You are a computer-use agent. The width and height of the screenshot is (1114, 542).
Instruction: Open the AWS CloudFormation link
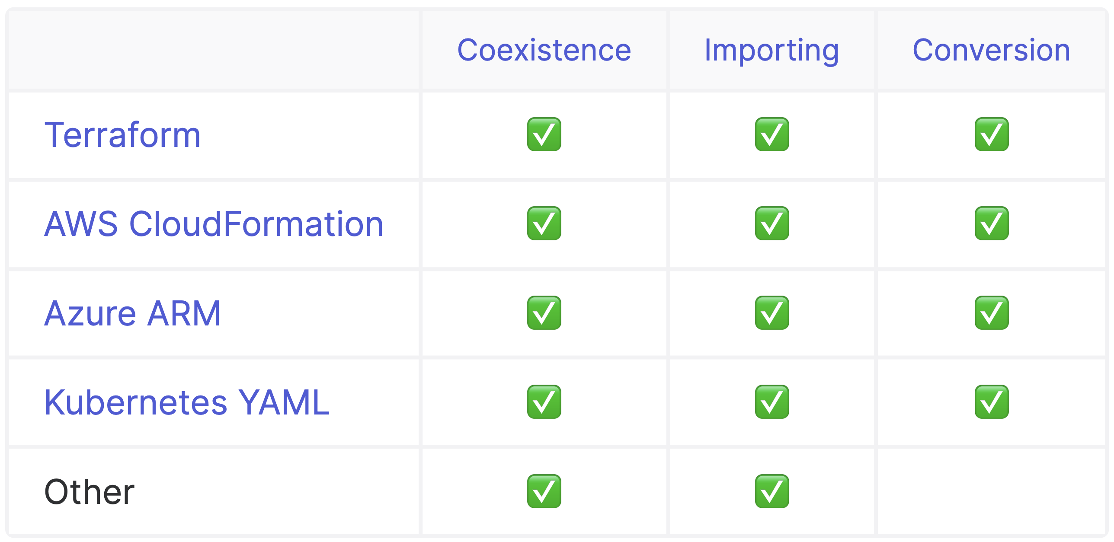214,224
